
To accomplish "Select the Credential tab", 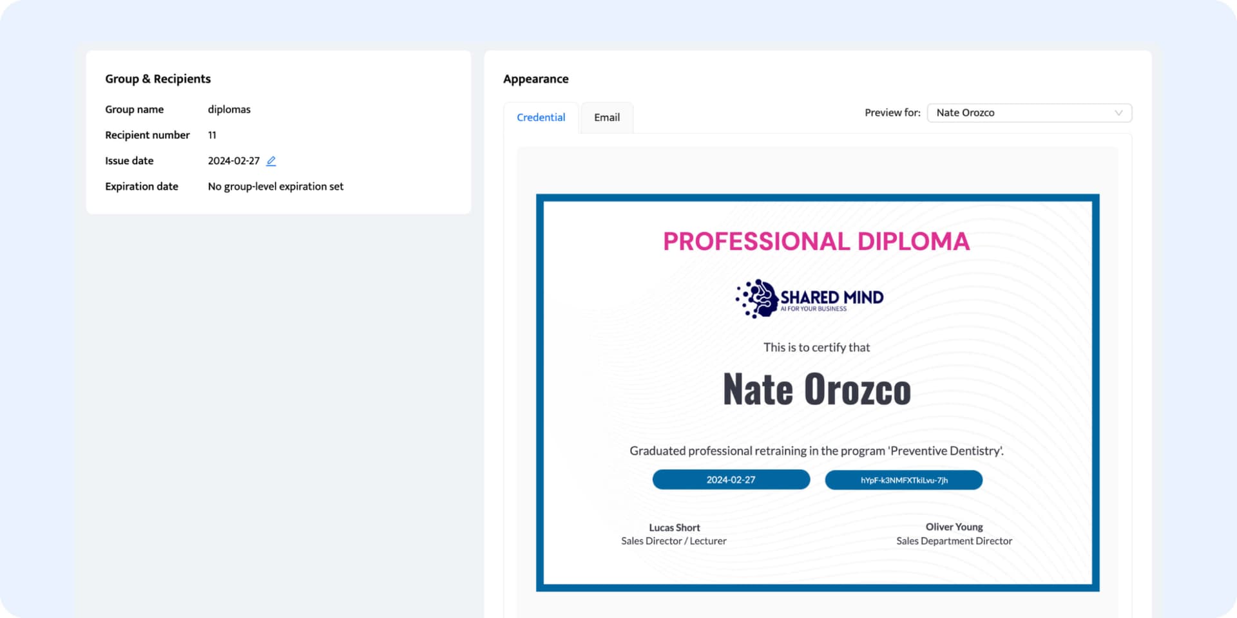I will pyautogui.click(x=541, y=117).
